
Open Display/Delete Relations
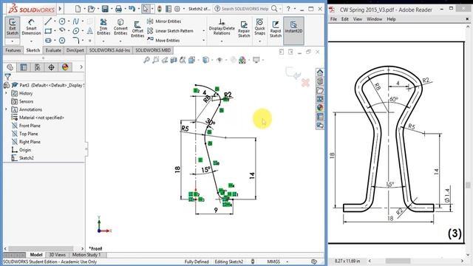click(x=222, y=27)
